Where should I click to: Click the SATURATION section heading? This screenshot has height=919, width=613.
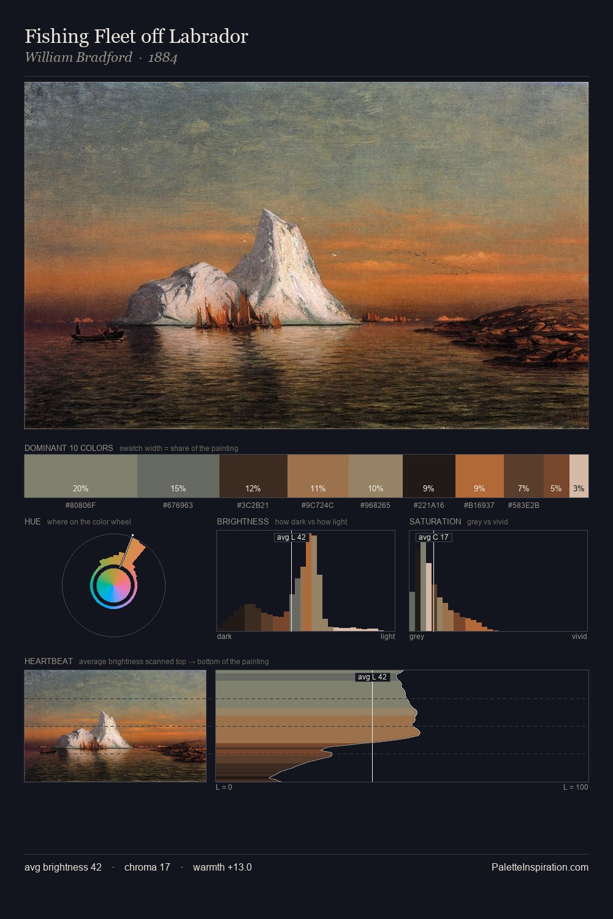pos(435,521)
